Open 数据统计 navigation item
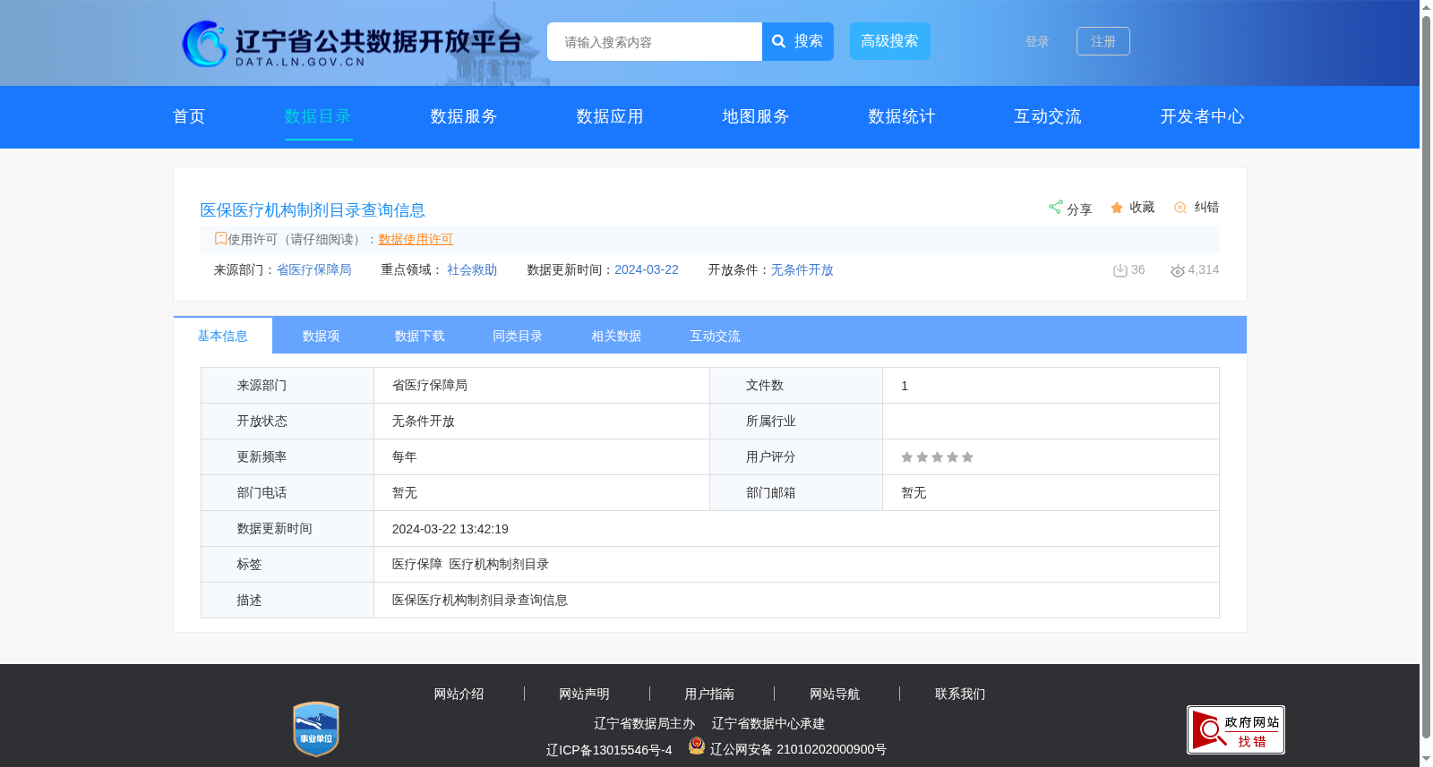This screenshot has height=767, width=1433. (x=902, y=116)
